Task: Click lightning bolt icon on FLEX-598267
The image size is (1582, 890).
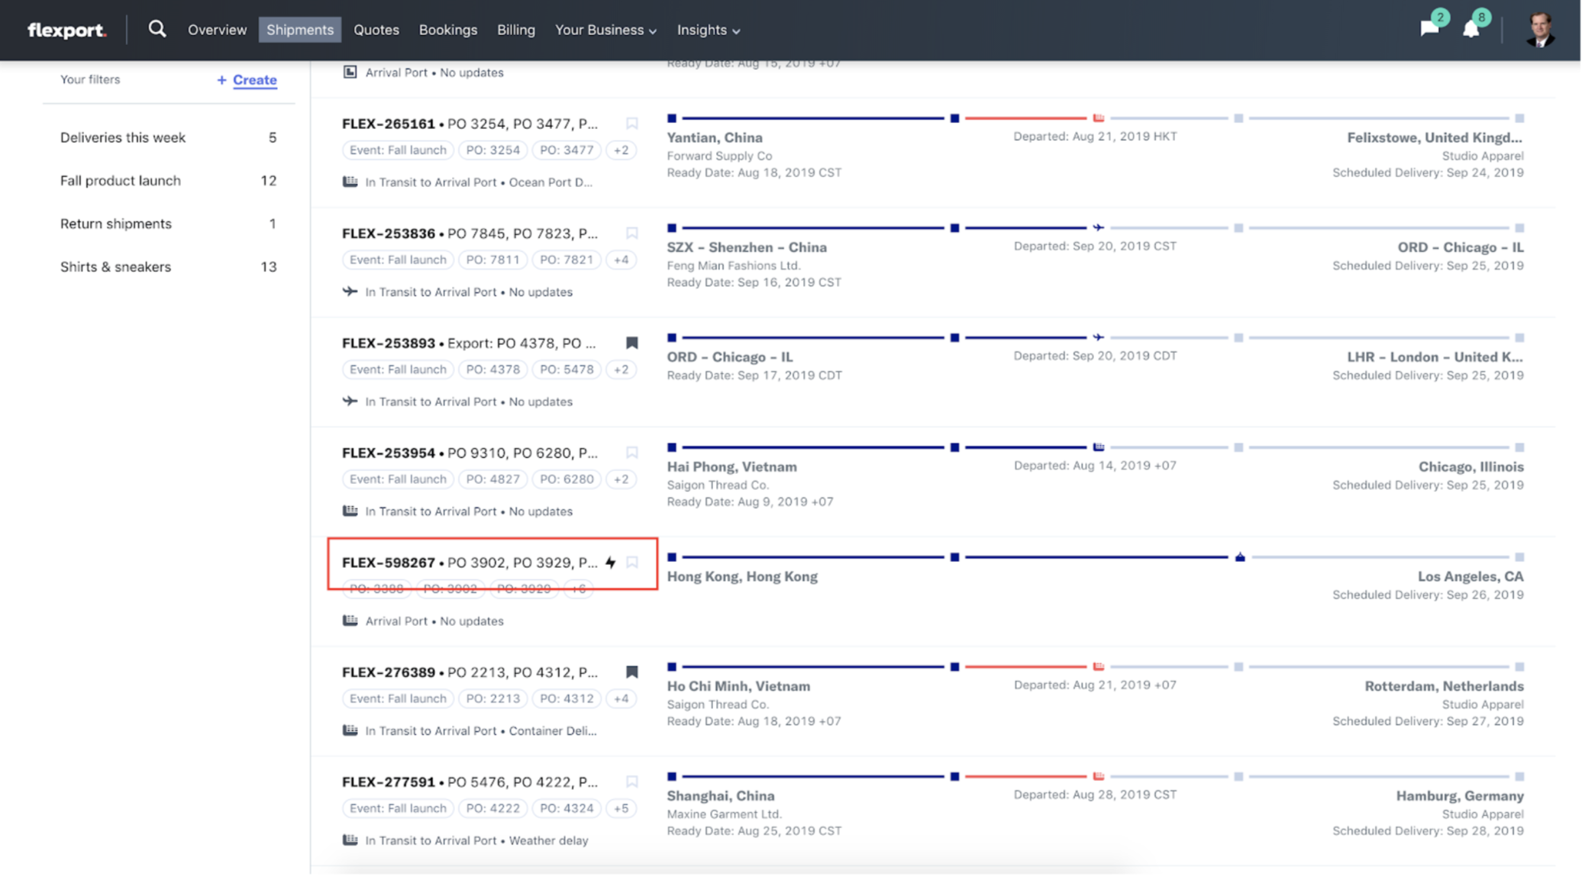Action: pyautogui.click(x=610, y=563)
